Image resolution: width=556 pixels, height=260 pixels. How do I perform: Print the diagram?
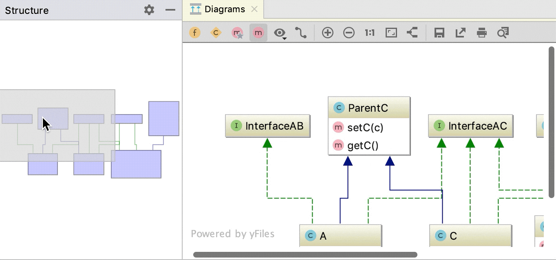(x=481, y=33)
